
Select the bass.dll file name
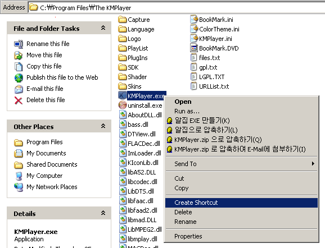(x=138, y=125)
